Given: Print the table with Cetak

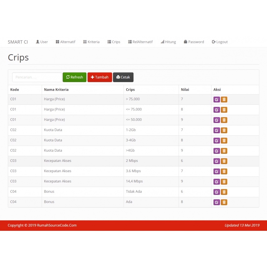Looking at the screenshot, I should coord(123,77).
